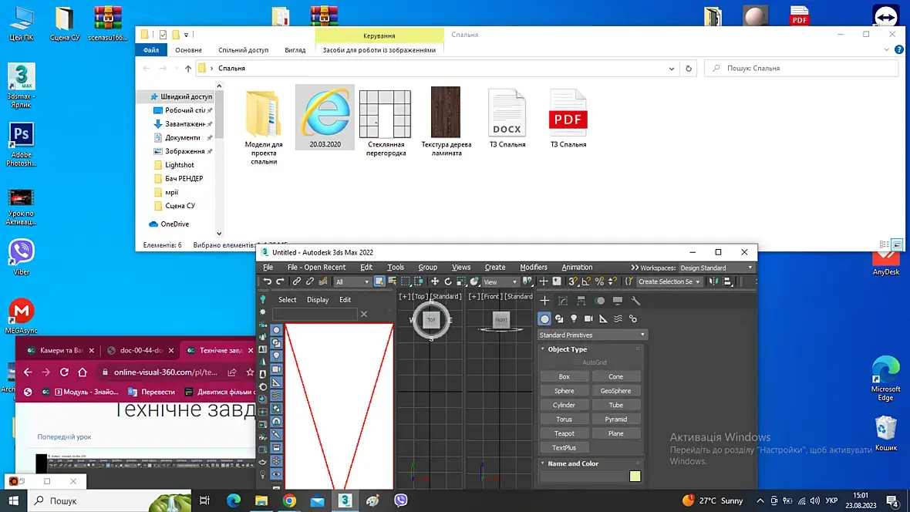This screenshot has width=910, height=512.
Task: Select the Unlink Selection tool
Action: (310, 281)
